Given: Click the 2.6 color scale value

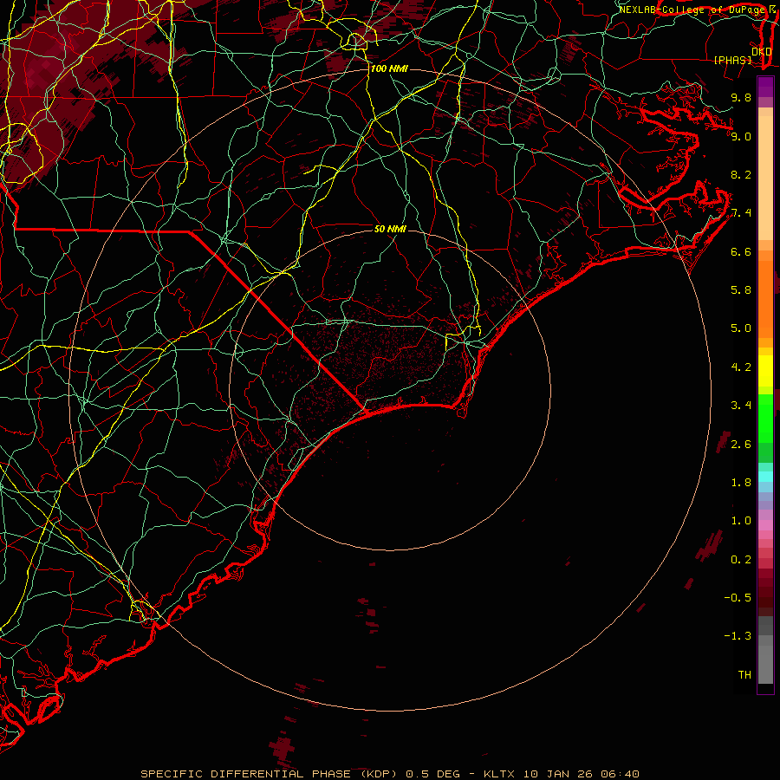Looking at the screenshot, I should coord(741,445).
